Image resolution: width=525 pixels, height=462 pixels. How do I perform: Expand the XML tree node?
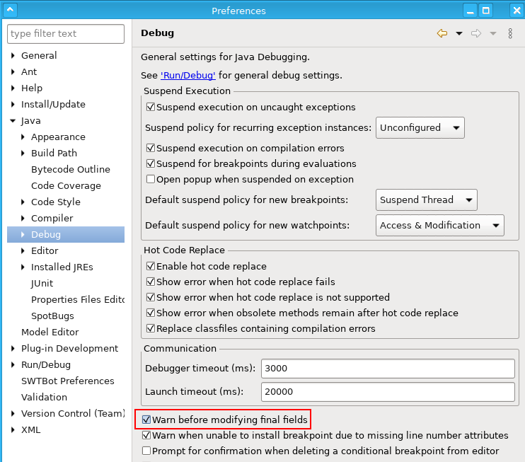click(13, 429)
